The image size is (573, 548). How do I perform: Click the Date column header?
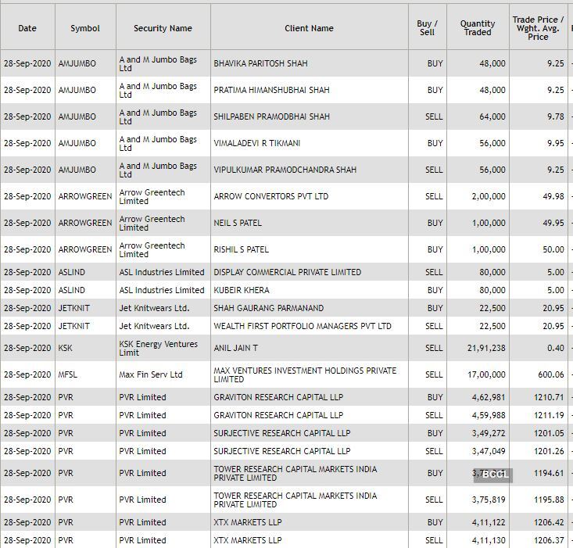(x=27, y=28)
